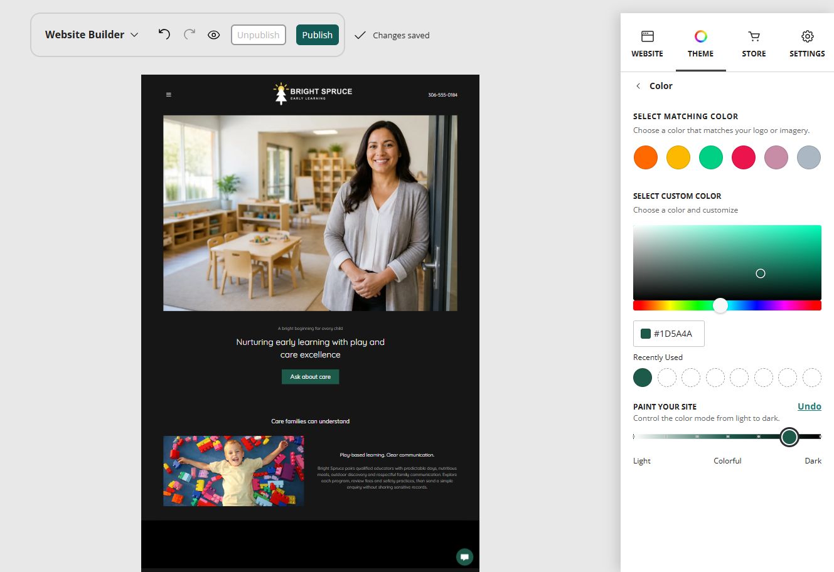Click the Unpublish button
The height and width of the screenshot is (572, 834).
click(x=259, y=35)
